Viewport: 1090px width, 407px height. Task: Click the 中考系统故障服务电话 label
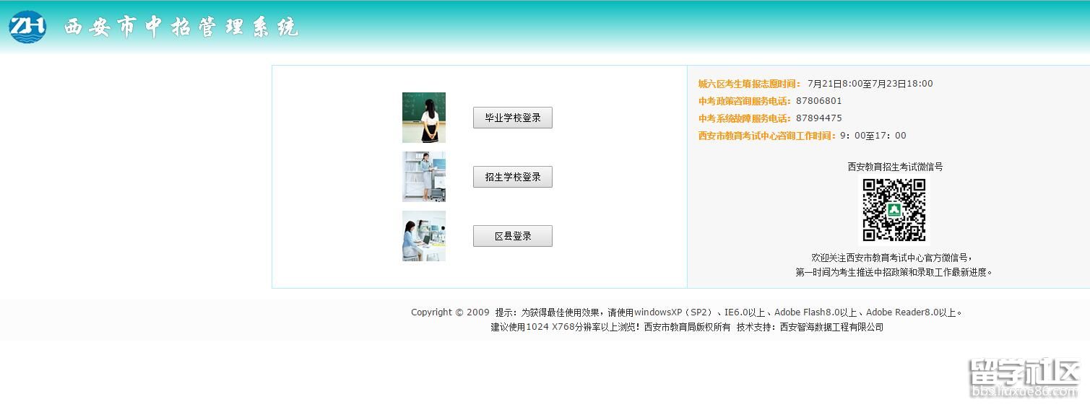tap(744, 118)
